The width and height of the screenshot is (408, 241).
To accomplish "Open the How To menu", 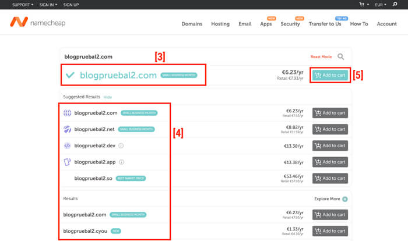I will [x=359, y=24].
